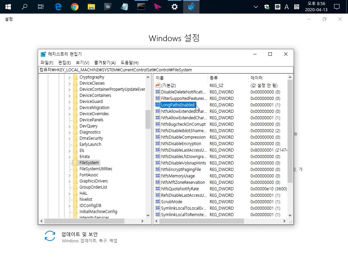Click the HAL folder icon
The height and width of the screenshot is (261, 348).
pyautogui.click(x=75, y=193)
